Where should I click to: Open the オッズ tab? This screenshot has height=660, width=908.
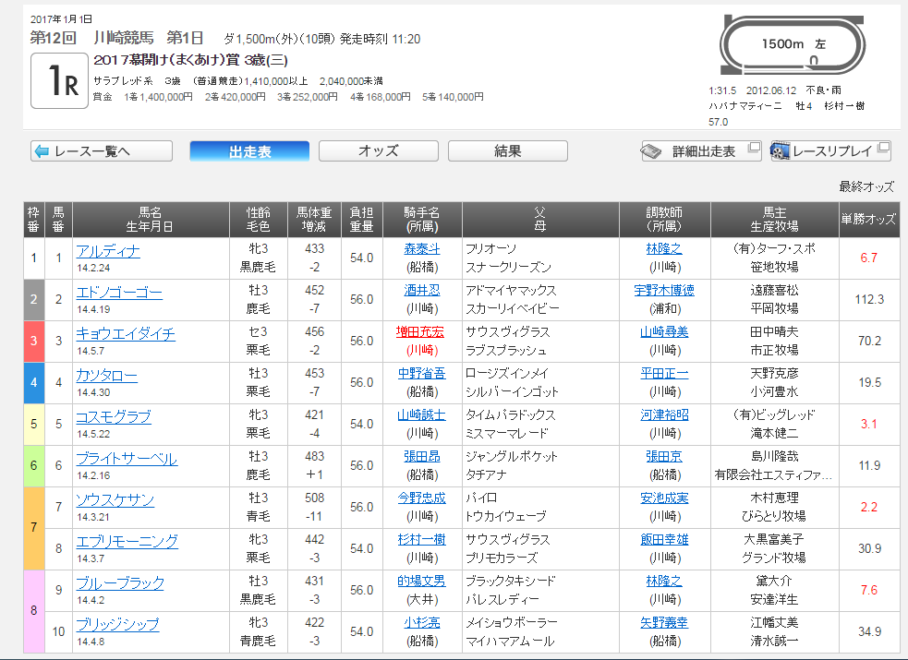(379, 151)
